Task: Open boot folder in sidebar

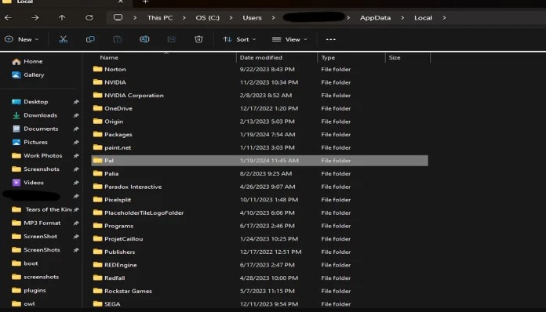Action: pyautogui.click(x=25, y=263)
